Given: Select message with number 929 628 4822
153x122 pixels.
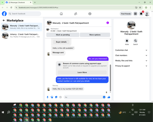Looking at the screenshot, I should 68,89.
